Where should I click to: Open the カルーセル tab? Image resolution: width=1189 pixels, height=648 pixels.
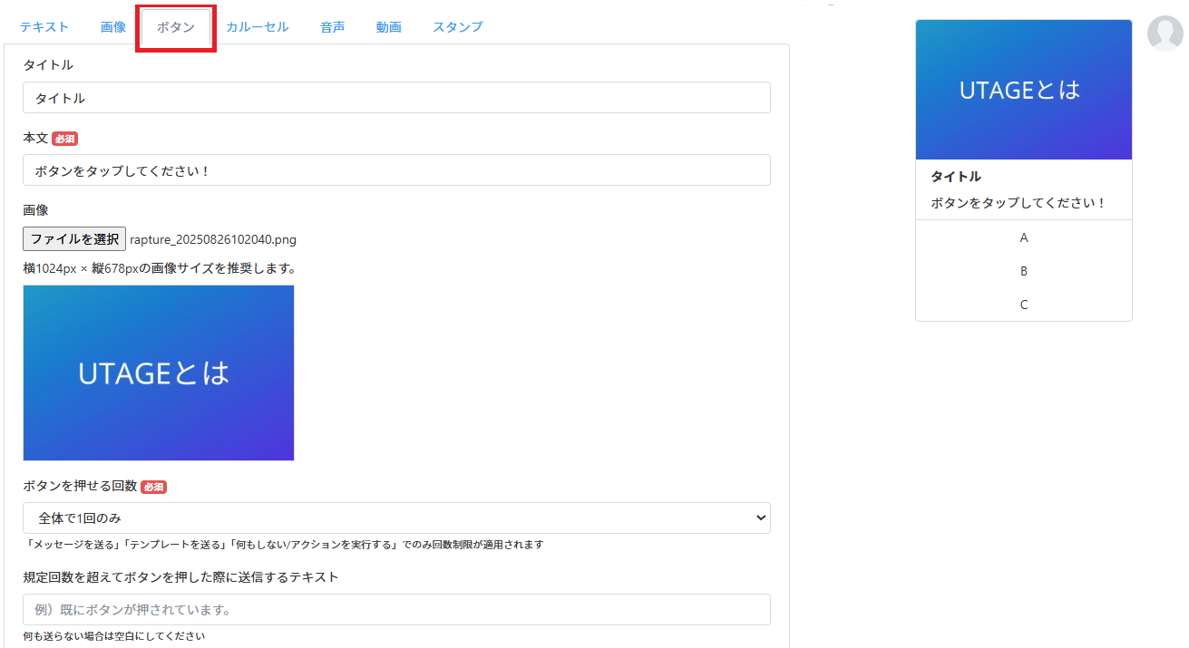point(258,27)
